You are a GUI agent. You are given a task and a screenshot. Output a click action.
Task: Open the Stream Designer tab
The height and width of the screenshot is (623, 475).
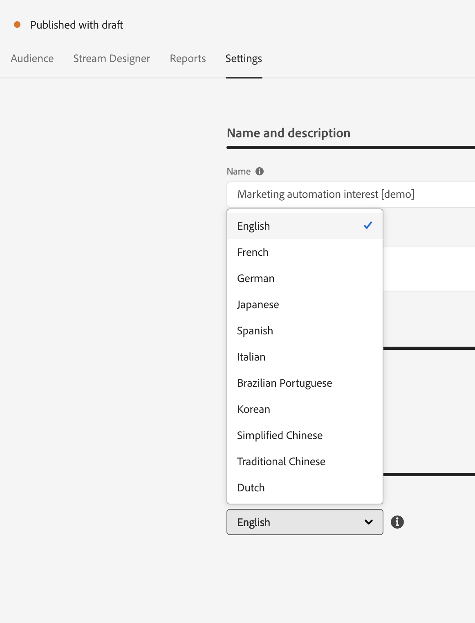[x=112, y=58]
